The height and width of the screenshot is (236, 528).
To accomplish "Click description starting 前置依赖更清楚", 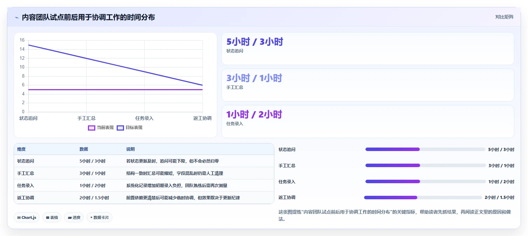I will (183, 198).
